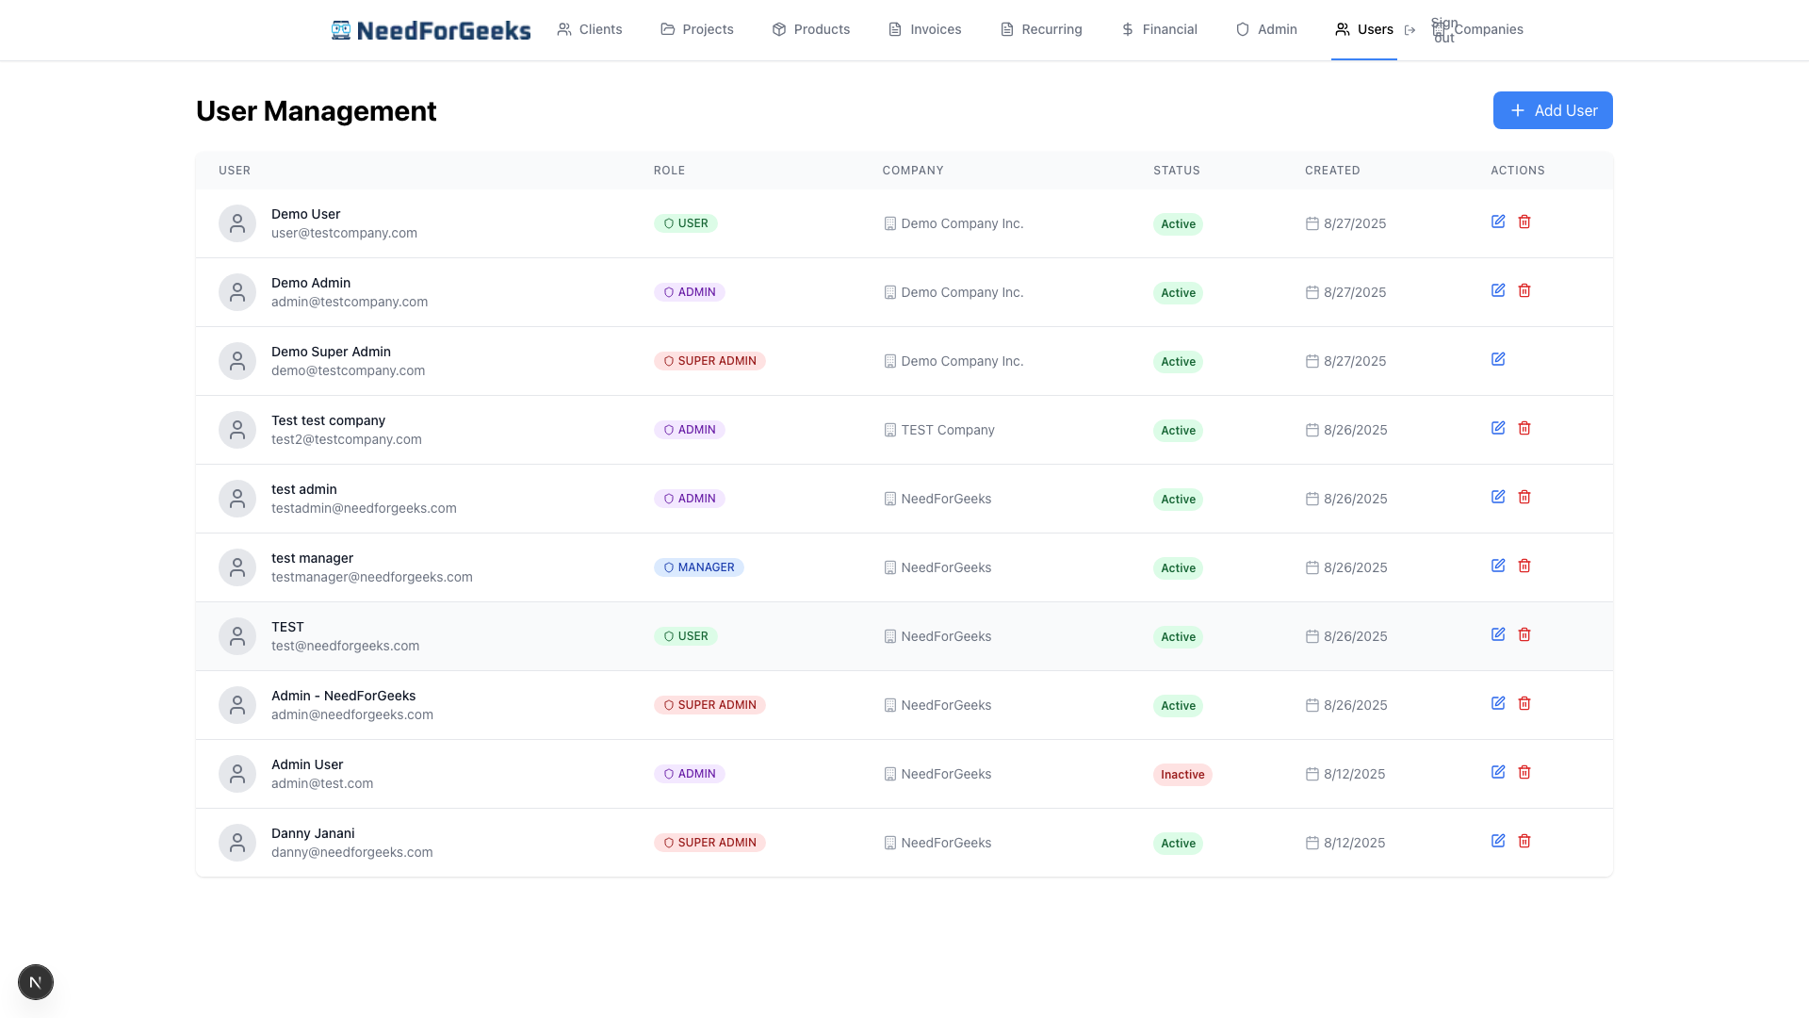Click the NeedForGeeks logo icon

point(340,29)
